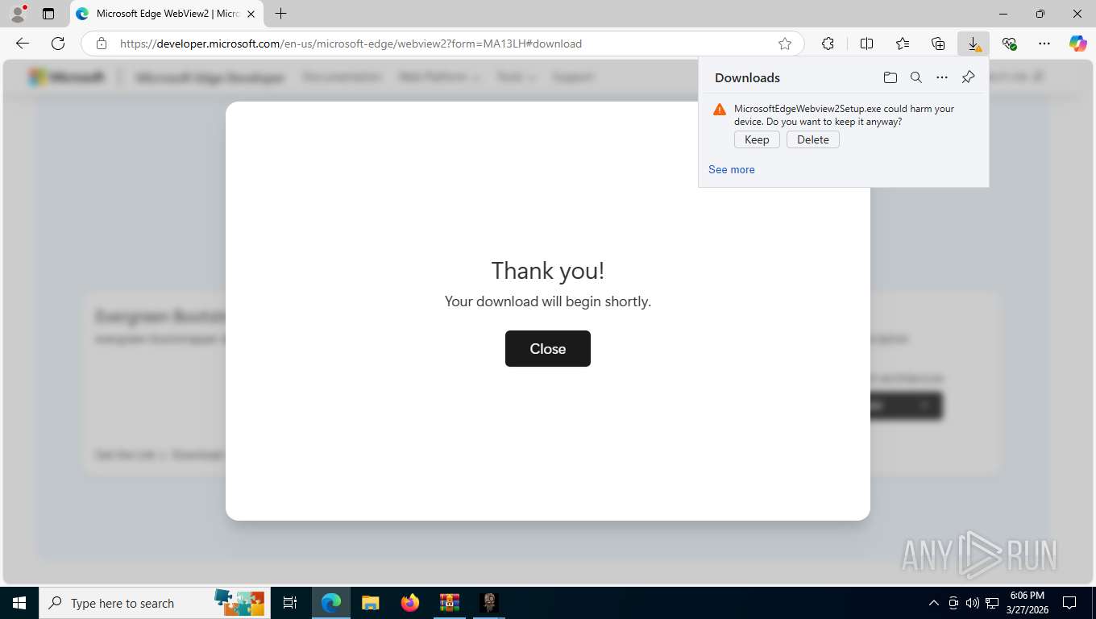Open the Favorites list icon

(x=903, y=44)
